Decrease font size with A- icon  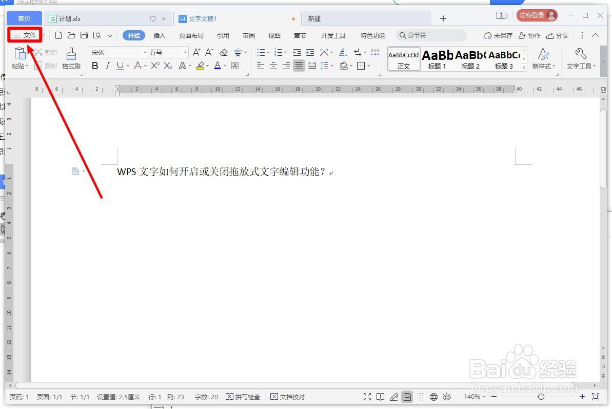click(x=209, y=52)
